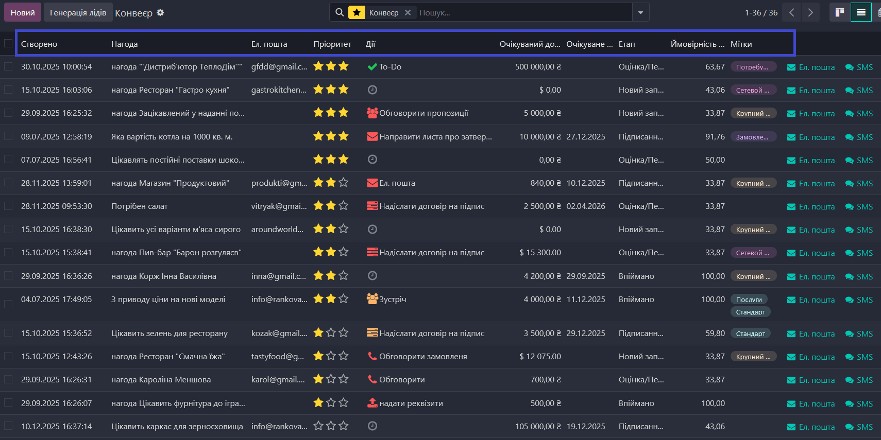Go to previous page arrow

[792, 12]
